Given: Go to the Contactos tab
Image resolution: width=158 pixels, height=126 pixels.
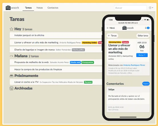Looking at the screenshot, I should [x=53, y=8].
